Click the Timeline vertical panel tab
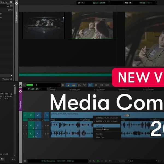 pos(20,105)
